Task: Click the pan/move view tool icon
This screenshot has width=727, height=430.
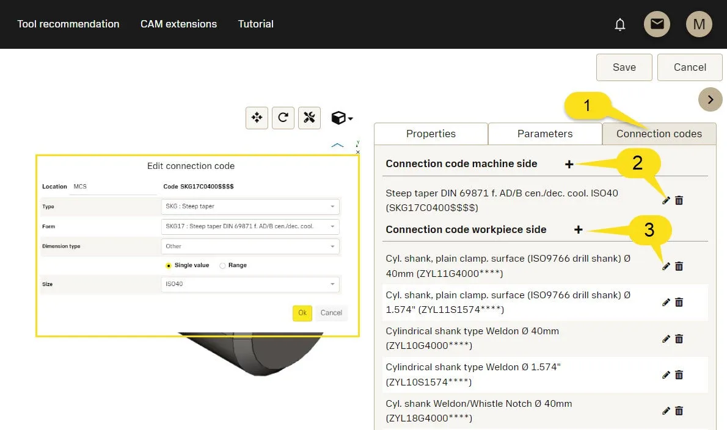Action: pyautogui.click(x=257, y=118)
